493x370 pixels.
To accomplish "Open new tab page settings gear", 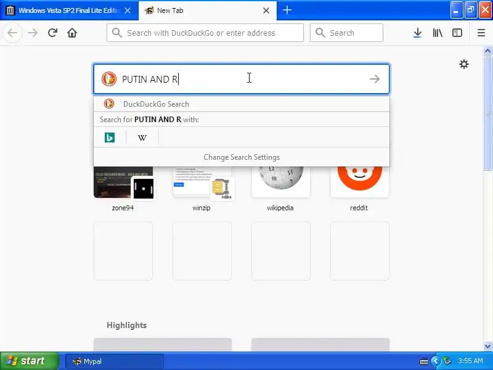I will coord(464,64).
